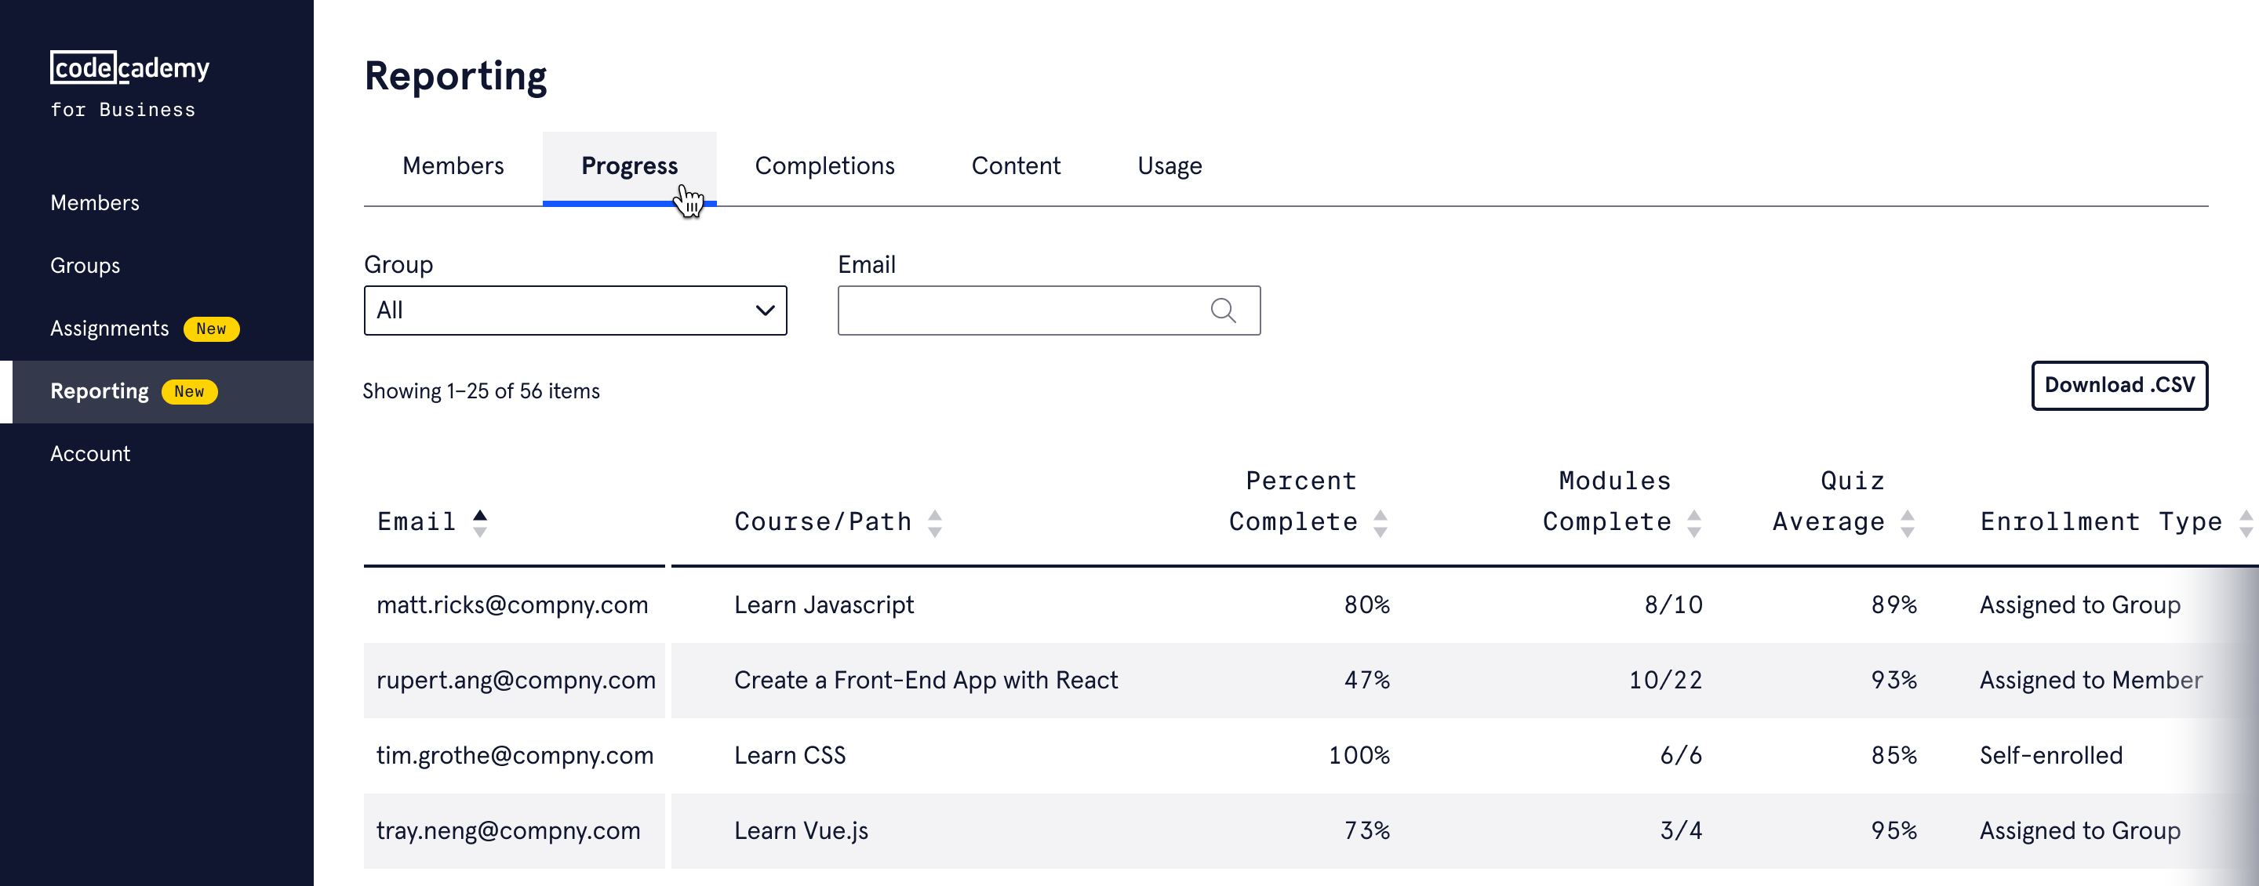Click the Download .CSV button
The height and width of the screenshot is (886, 2259).
(2119, 386)
